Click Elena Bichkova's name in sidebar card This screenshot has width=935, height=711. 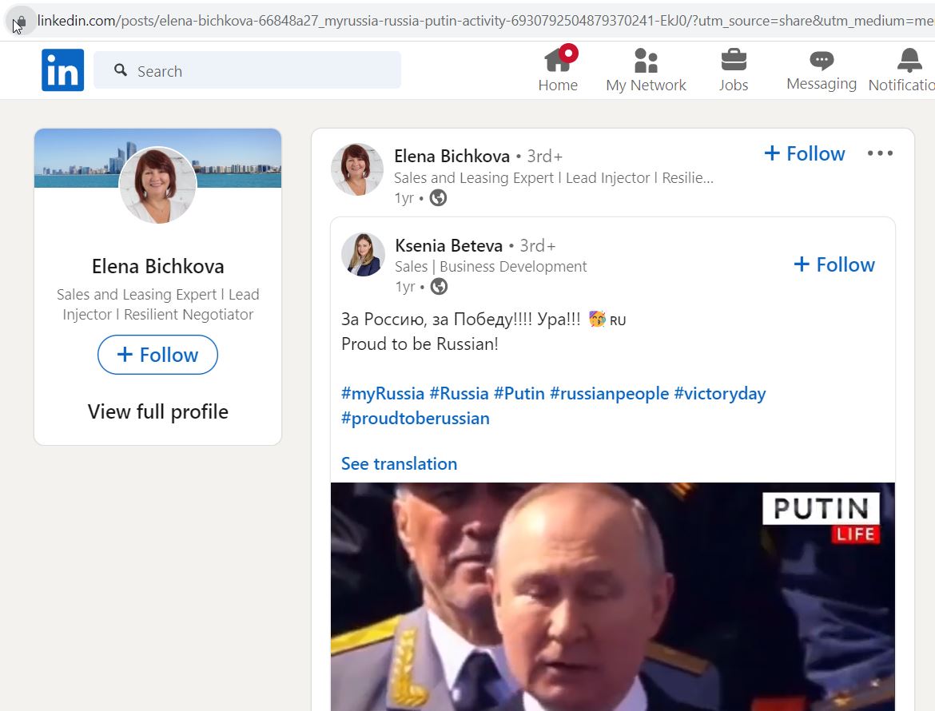click(158, 266)
